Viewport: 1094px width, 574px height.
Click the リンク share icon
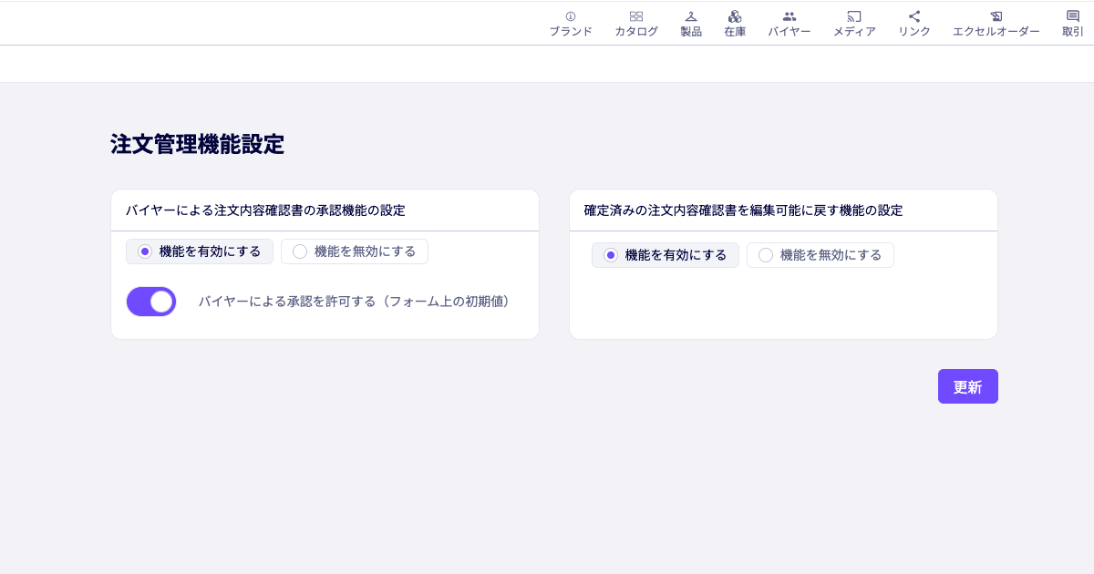click(914, 16)
